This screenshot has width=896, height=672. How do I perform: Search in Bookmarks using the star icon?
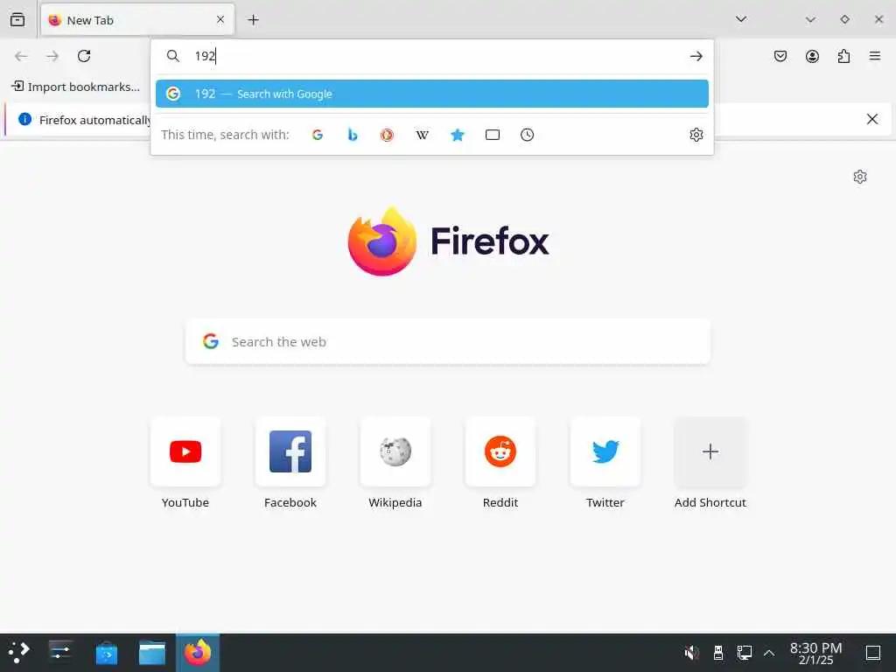[457, 135]
